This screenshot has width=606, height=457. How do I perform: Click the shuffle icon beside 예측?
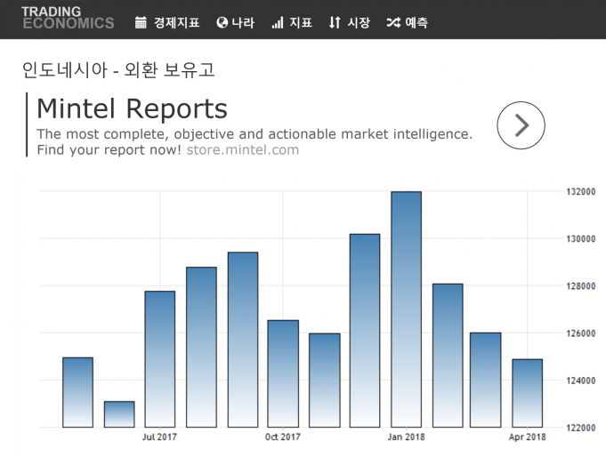392,22
